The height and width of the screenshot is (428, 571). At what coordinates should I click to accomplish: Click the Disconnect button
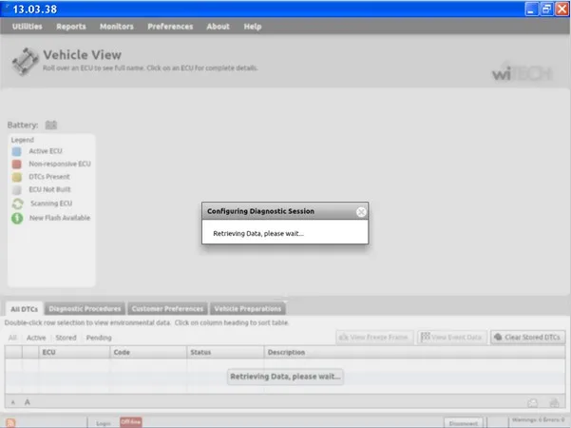coord(464,423)
